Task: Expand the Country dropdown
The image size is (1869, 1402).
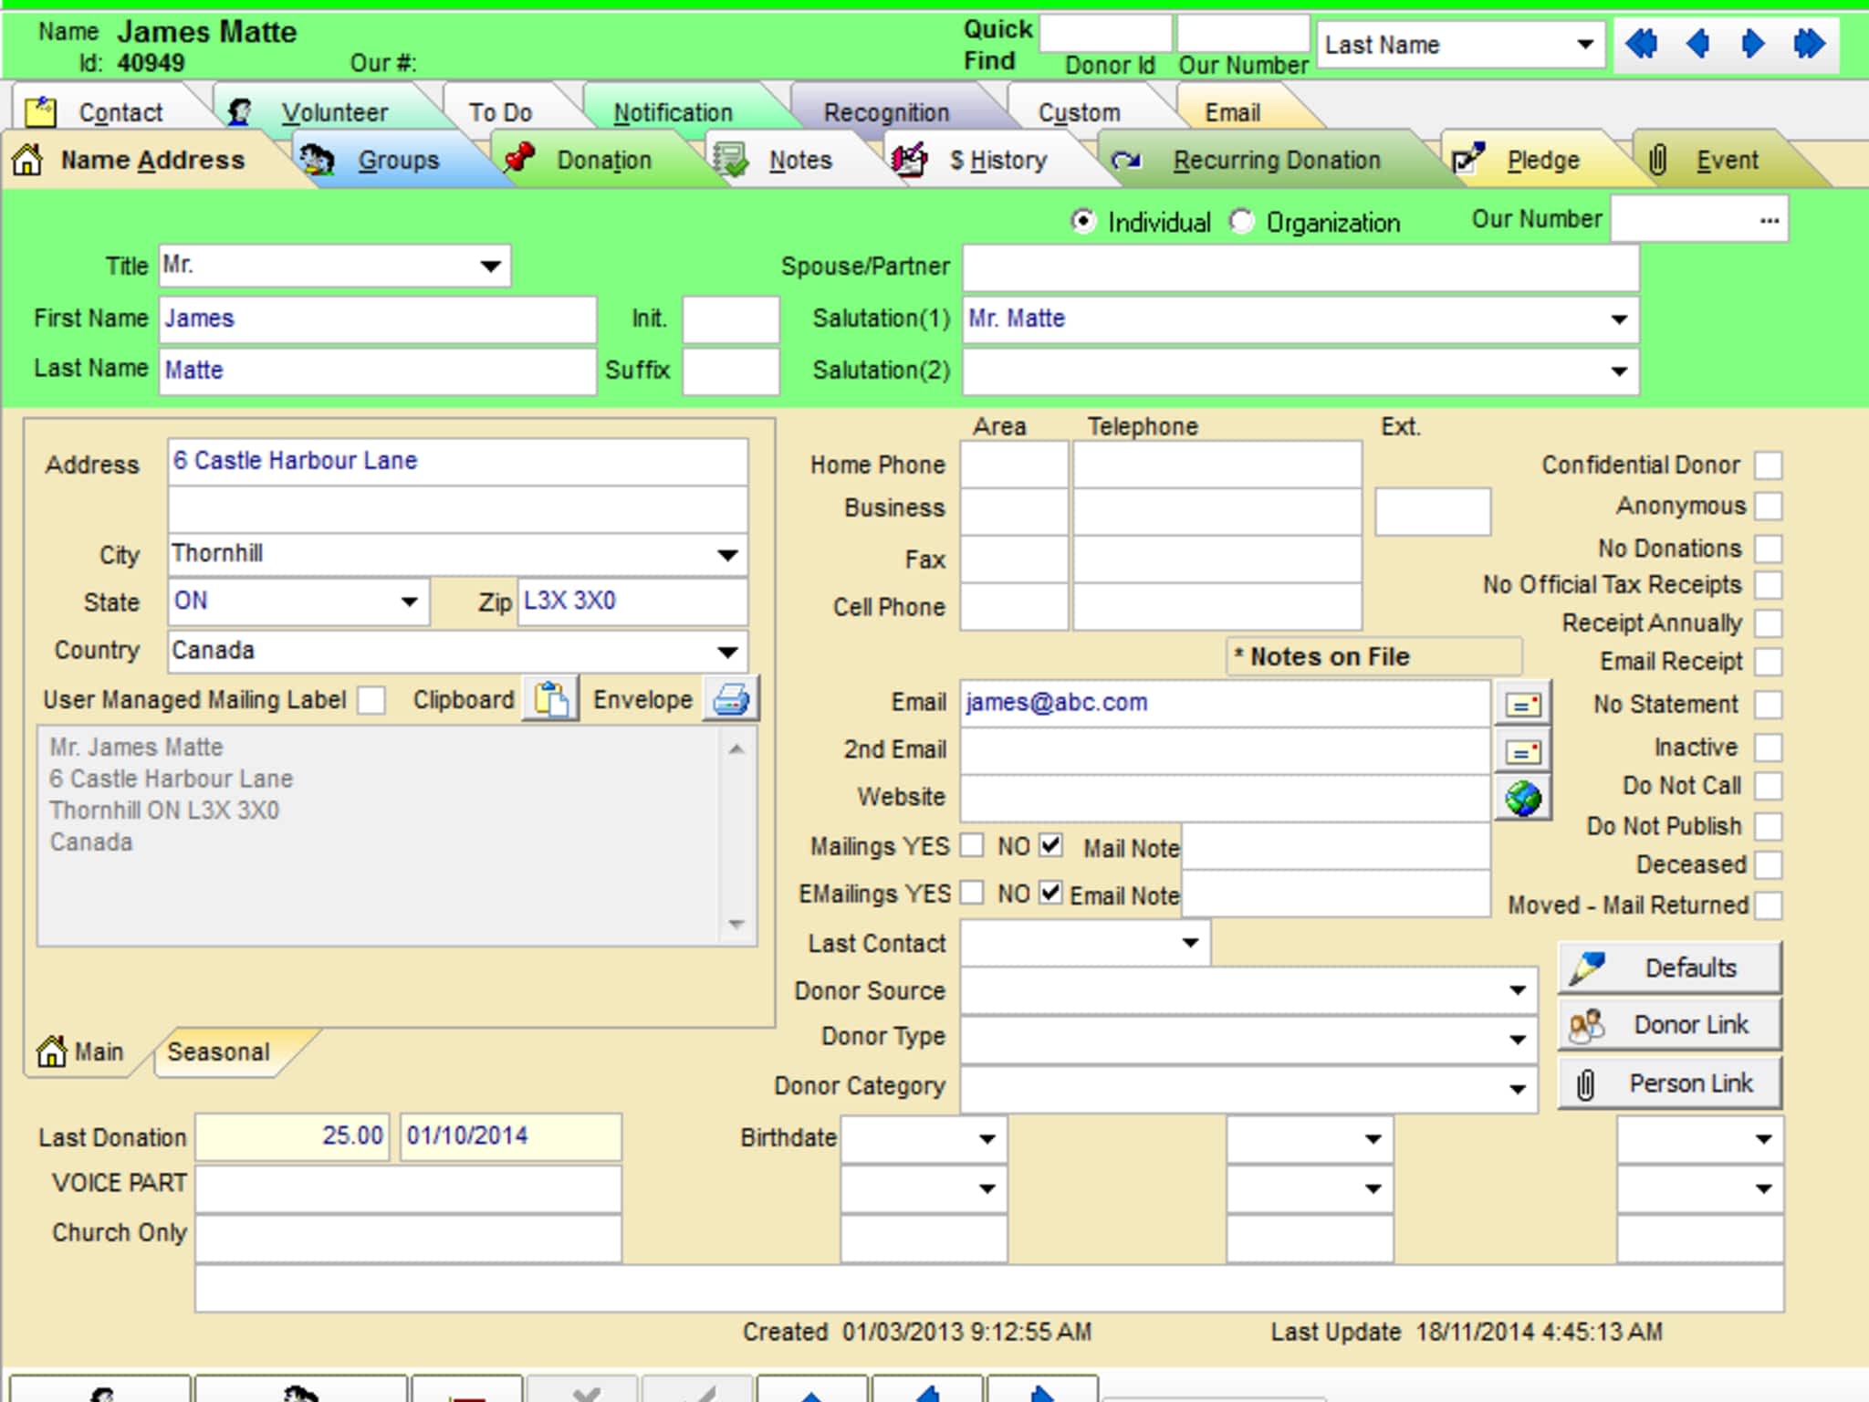Action: click(727, 652)
